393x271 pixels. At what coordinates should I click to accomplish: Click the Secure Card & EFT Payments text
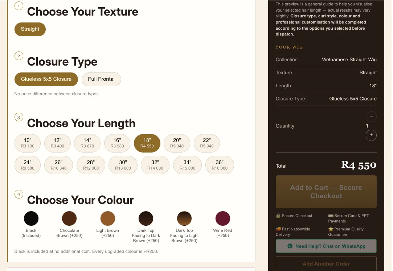pyautogui.click(x=349, y=218)
